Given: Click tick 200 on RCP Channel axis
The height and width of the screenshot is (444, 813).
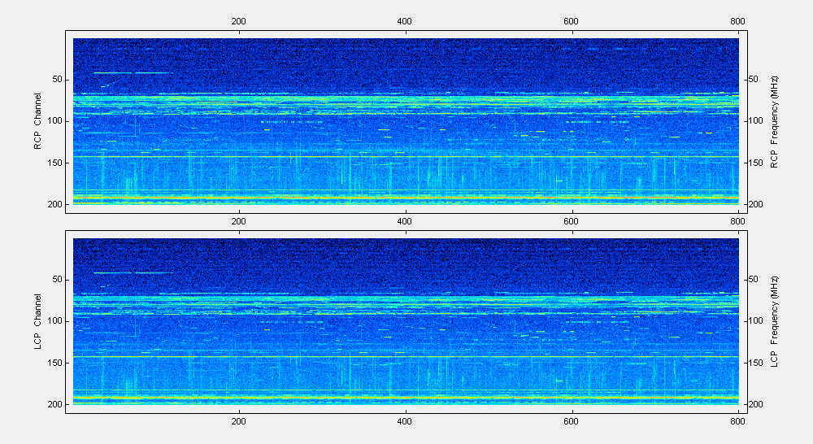Looking at the screenshot, I should tap(55, 204).
